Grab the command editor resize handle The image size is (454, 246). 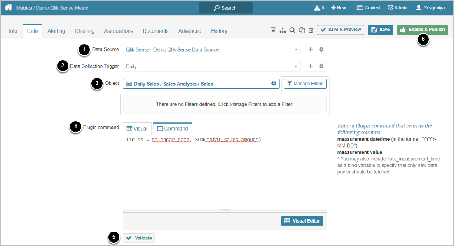[225, 211]
